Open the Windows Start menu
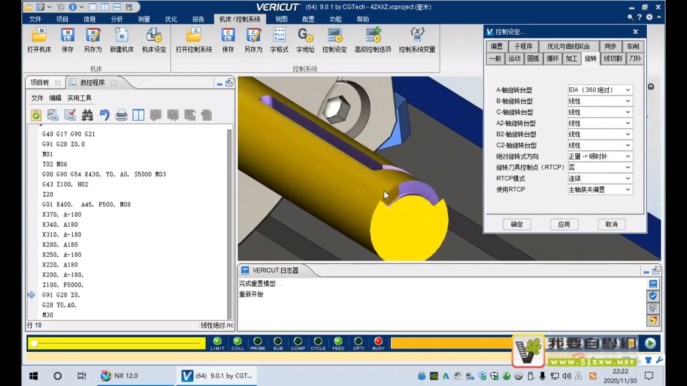 (33, 376)
